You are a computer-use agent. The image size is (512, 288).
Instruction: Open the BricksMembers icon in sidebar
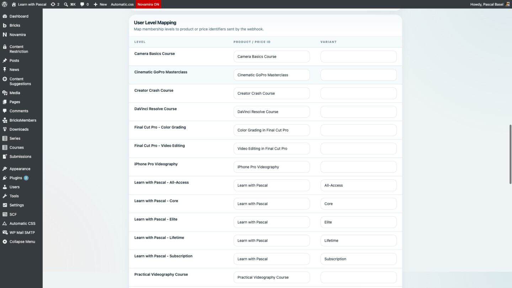[x=5, y=120]
